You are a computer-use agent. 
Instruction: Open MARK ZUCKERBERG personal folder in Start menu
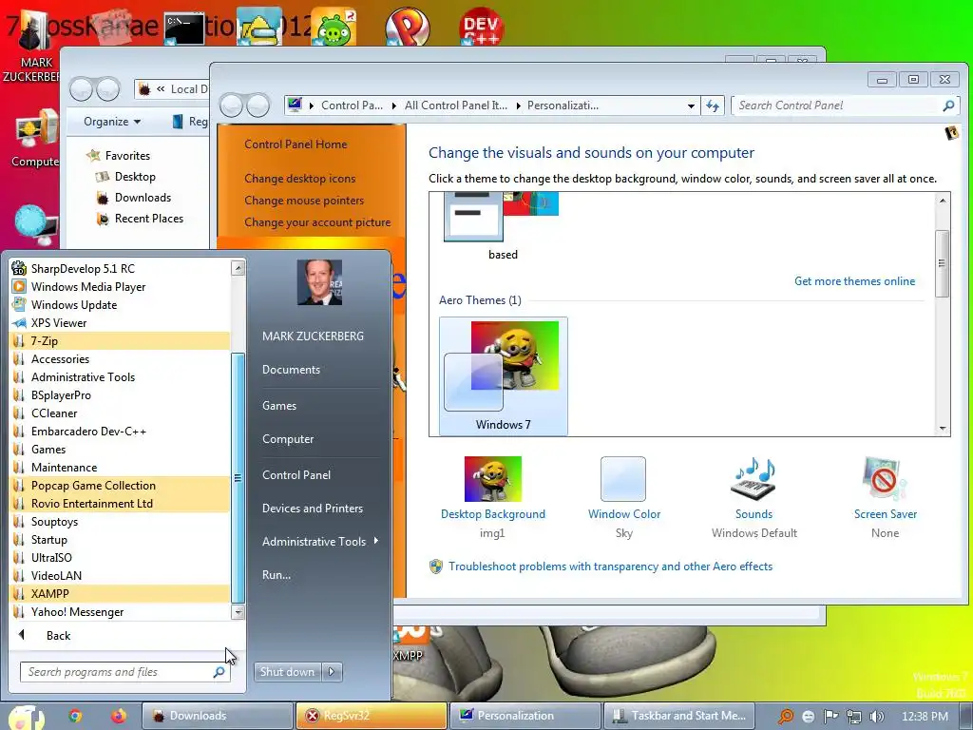tap(313, 336)
